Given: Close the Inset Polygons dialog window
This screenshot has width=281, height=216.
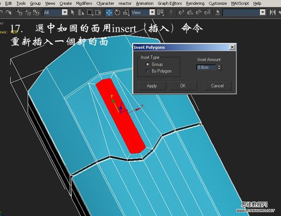Looking at the screenshot, I should (232, 47).
